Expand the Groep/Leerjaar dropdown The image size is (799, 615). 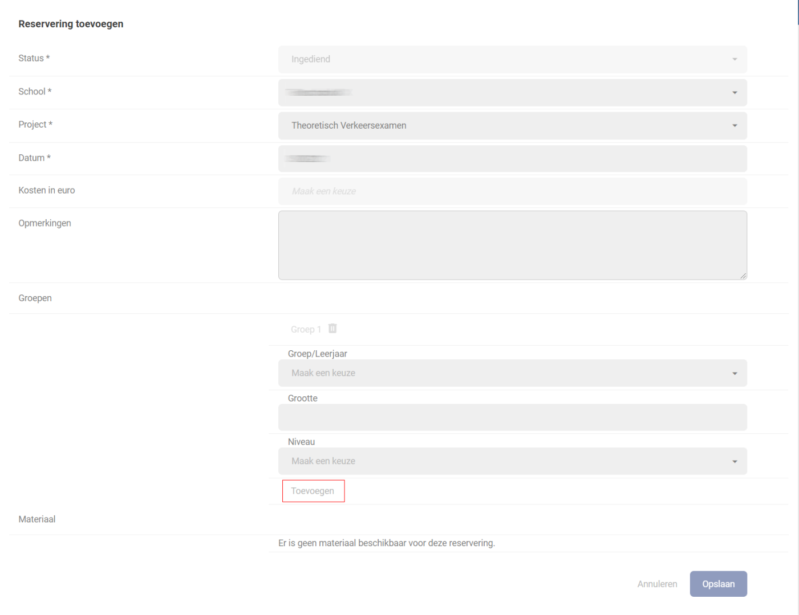(x=513, y=373)
